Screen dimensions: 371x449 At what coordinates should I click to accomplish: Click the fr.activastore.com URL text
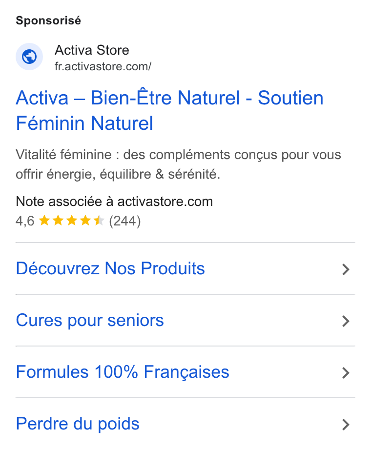tap(103, 66)
